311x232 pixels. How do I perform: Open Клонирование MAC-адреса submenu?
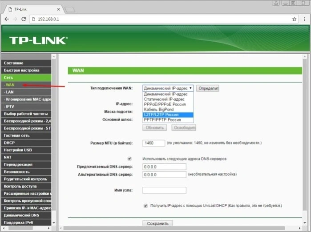coord(26,99)
